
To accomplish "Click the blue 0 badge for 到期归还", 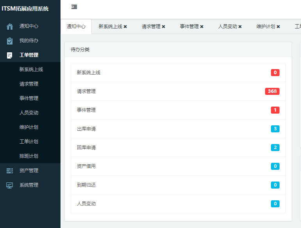I will (x=275, y=185).
